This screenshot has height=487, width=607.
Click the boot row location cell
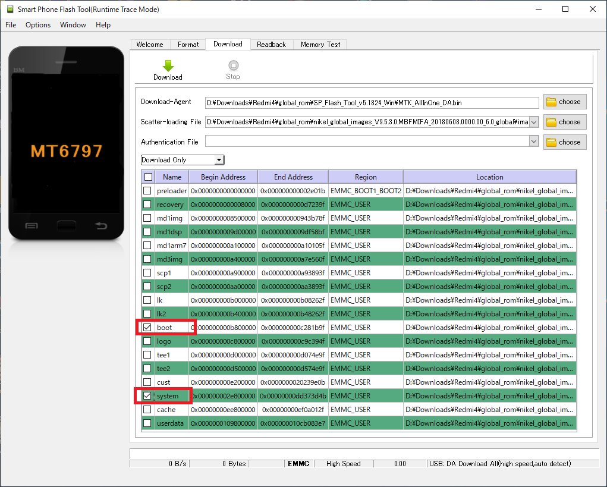(x=490, y=328)
